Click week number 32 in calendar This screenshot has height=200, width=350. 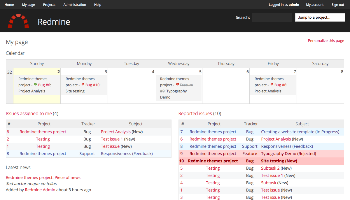coord(10,72)
